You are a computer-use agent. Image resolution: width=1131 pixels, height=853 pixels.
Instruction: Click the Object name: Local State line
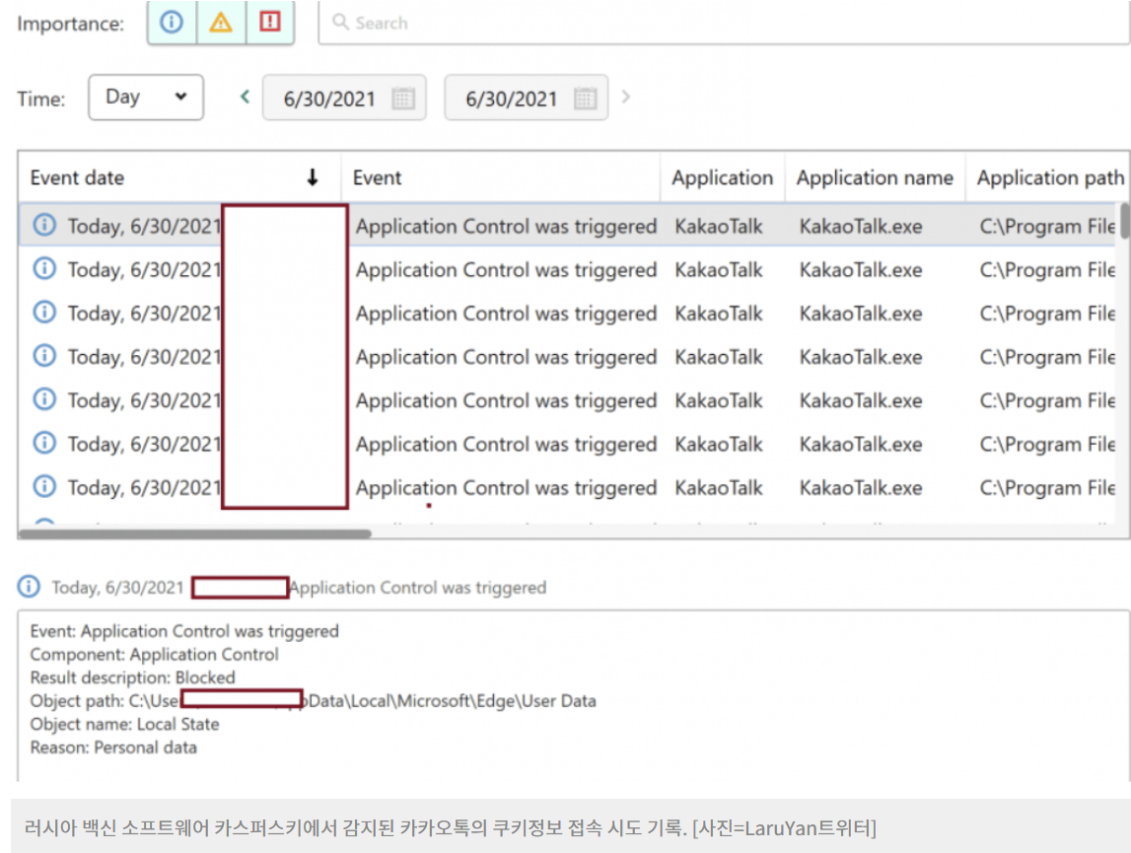[125, 724]
